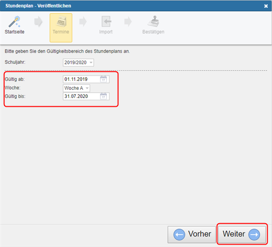Viewport: 272px width, 247px height.
Task: Open calendar picker for Gültig ab
Action: click(103, 79)
